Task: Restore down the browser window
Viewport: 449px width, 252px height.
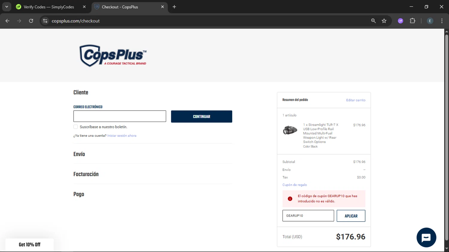Action: (426, 7)
